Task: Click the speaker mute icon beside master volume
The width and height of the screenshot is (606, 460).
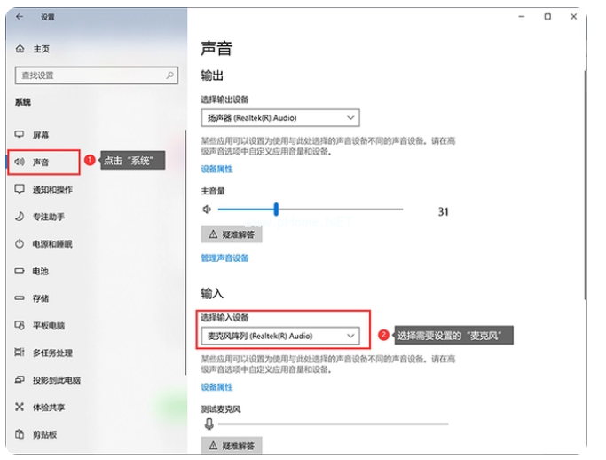Action: [x=207, y=210]
